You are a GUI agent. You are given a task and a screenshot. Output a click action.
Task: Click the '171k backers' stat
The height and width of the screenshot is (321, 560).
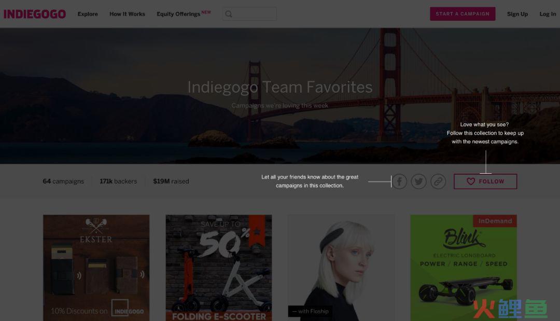pyautogui.click(x=118, y=182)
